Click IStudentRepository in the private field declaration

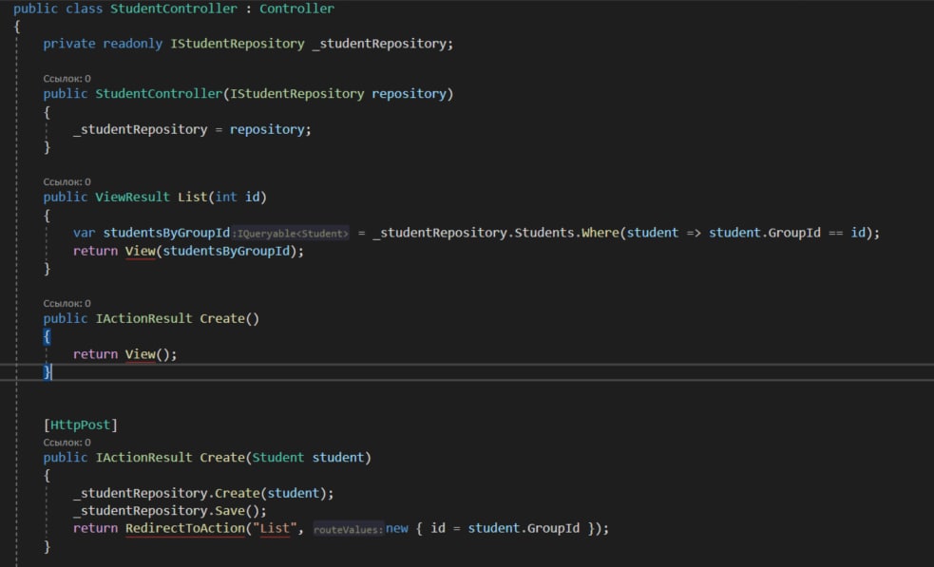coord(238,44)
